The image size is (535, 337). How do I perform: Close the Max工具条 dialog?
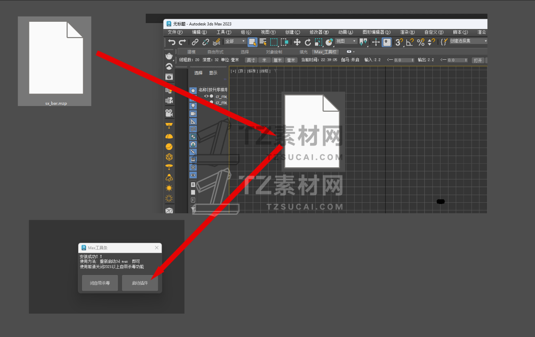click(157, 248)
